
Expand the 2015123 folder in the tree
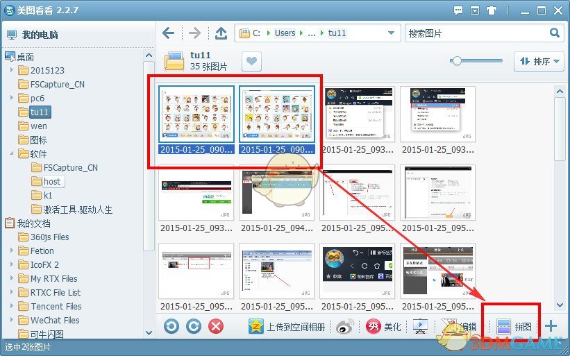(x=12, y=71)
